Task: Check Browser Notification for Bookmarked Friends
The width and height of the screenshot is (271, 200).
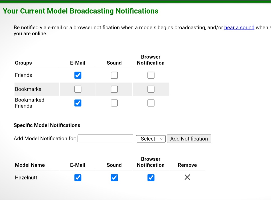Action: click(151, 103)
